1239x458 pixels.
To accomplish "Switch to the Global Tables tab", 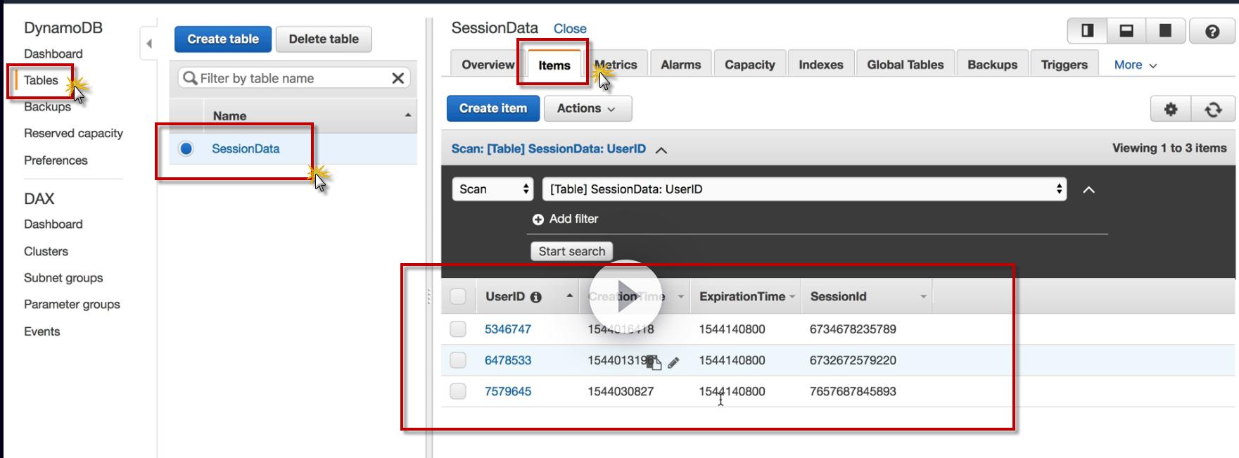I will pyautogui.click(x=905, y=64).
